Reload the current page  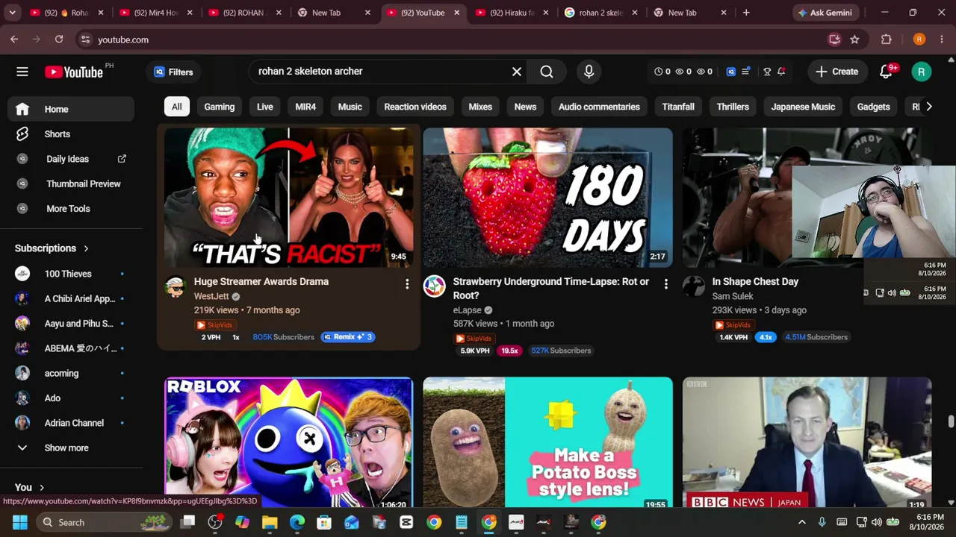59,40
